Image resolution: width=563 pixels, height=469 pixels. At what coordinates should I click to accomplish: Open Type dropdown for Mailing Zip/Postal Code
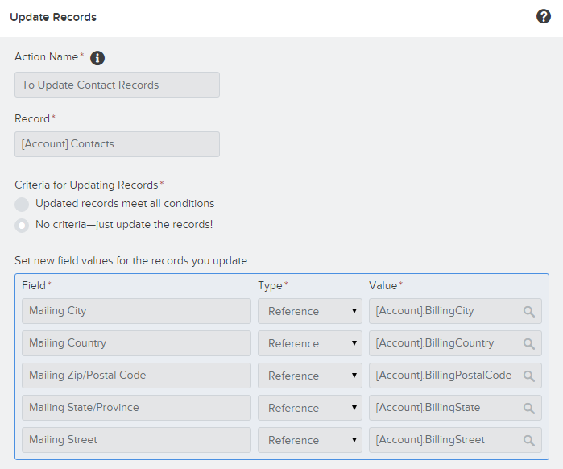[x=309, y=376]
